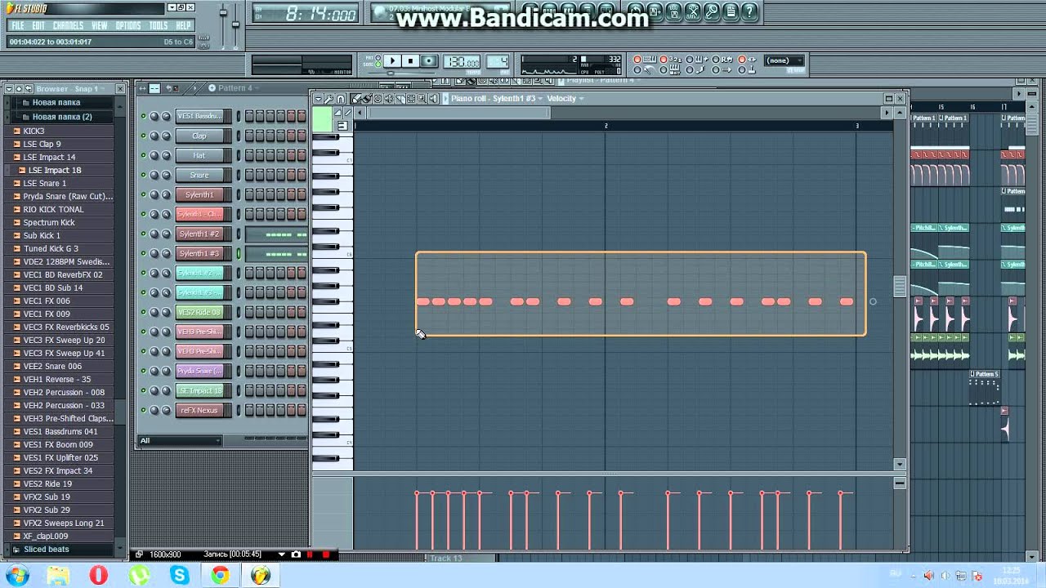Open the (none) snap selector dropdown
The width and height of the screenshot is (1046, 588).
(784, 60)
